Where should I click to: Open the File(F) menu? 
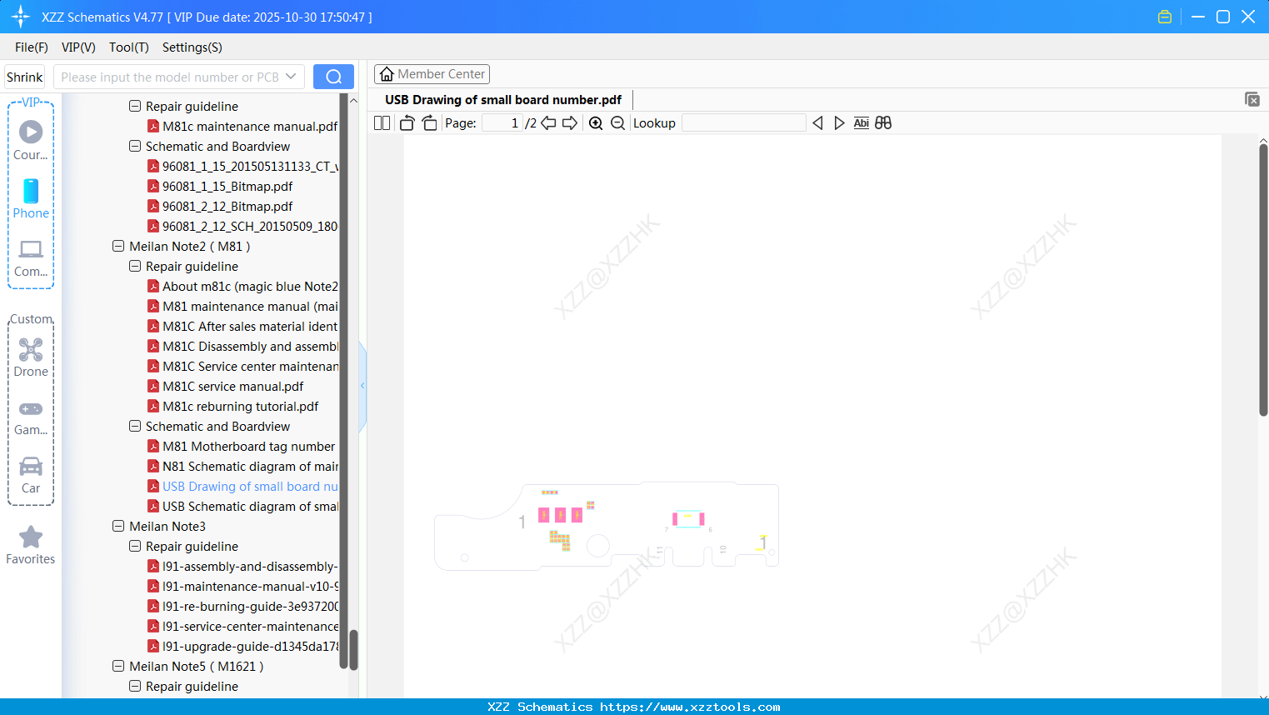tap(32, 47)
